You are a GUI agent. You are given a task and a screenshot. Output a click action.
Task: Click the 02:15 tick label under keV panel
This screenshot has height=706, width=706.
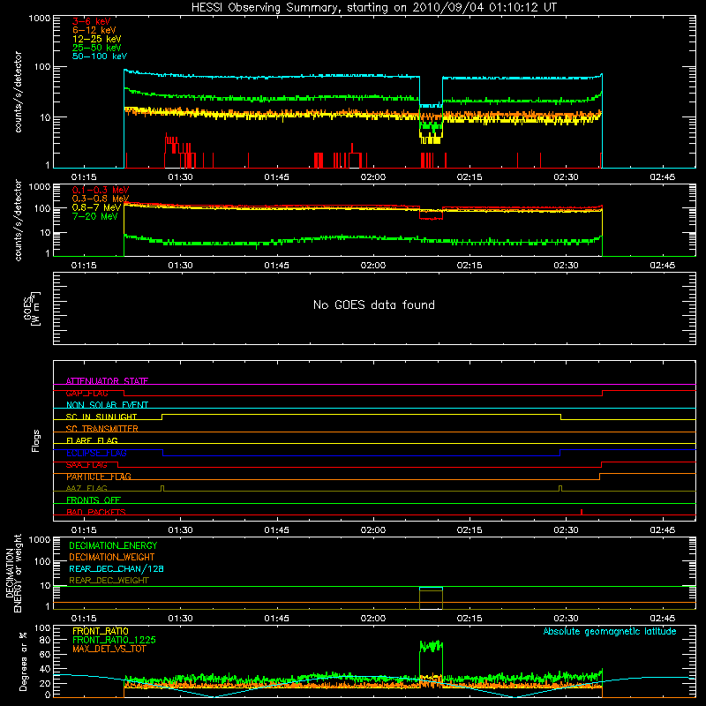pyautogui.click(x=469, y=177)
